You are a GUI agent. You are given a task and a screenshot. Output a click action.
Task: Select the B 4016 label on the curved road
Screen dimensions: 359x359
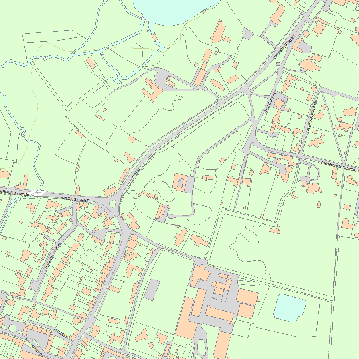(136, 172)
